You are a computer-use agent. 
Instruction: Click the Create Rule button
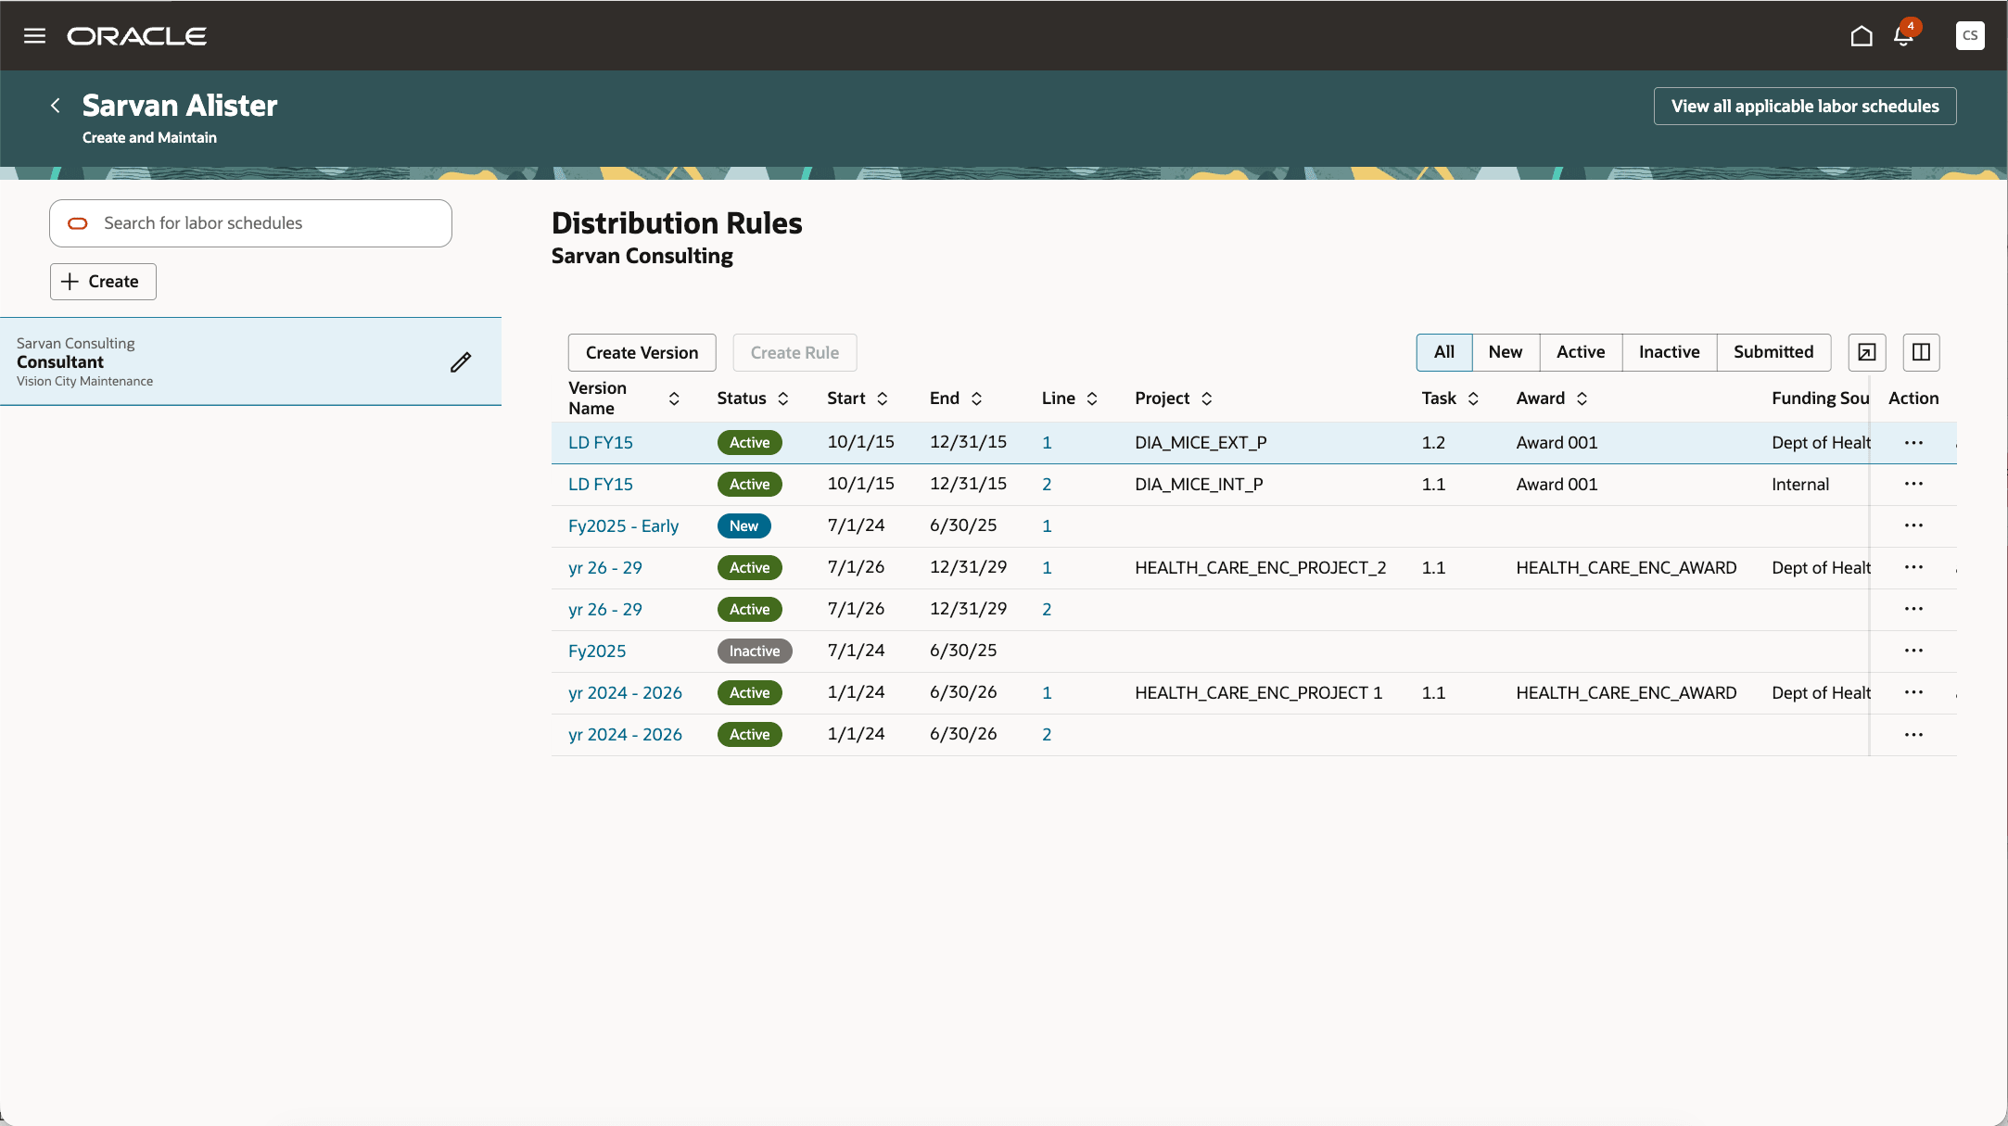click(794, 353)
